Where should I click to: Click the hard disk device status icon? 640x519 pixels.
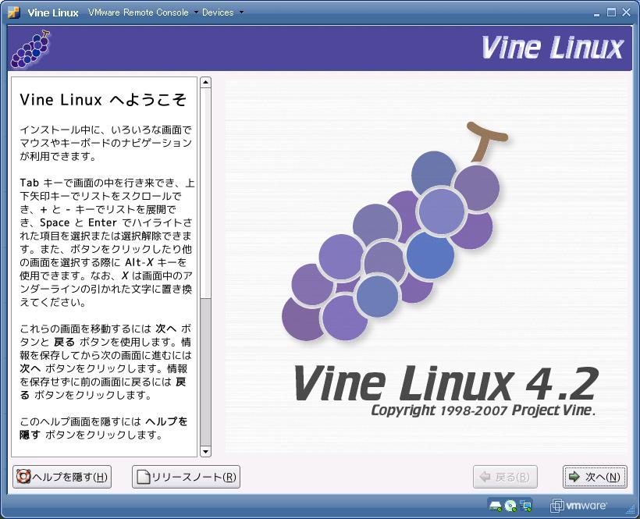(x=495, y=506)
